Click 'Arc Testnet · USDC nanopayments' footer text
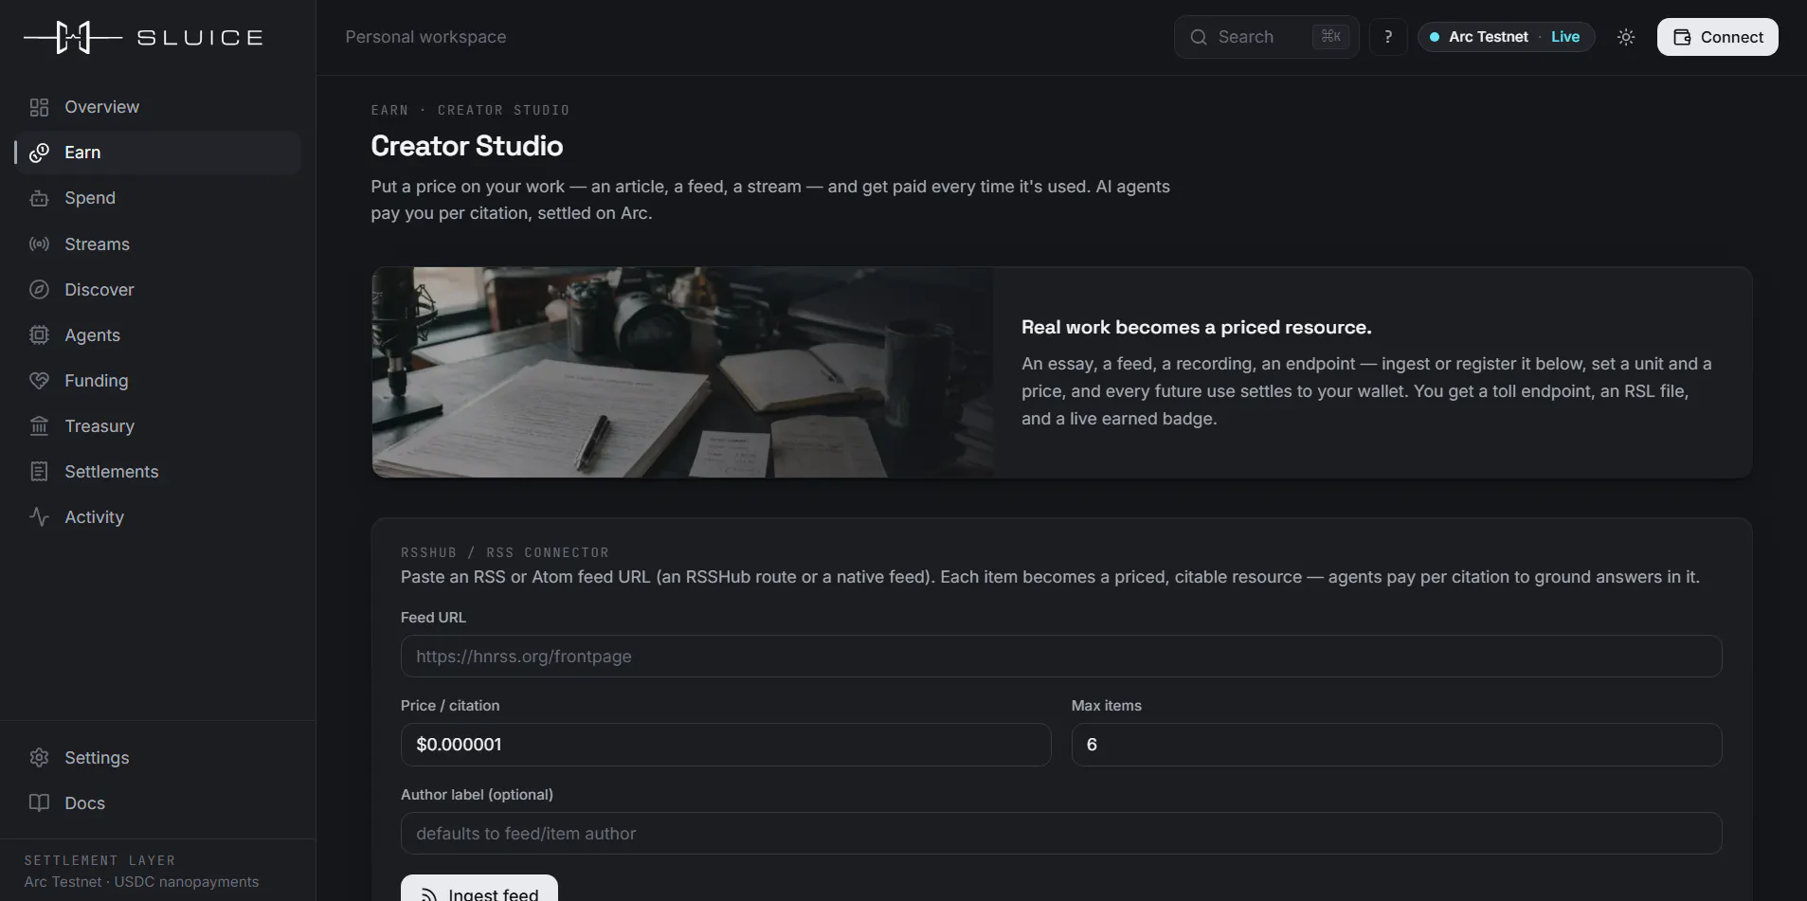The width and height of the screenshot is (1807, 901). [x=141, y=882]
